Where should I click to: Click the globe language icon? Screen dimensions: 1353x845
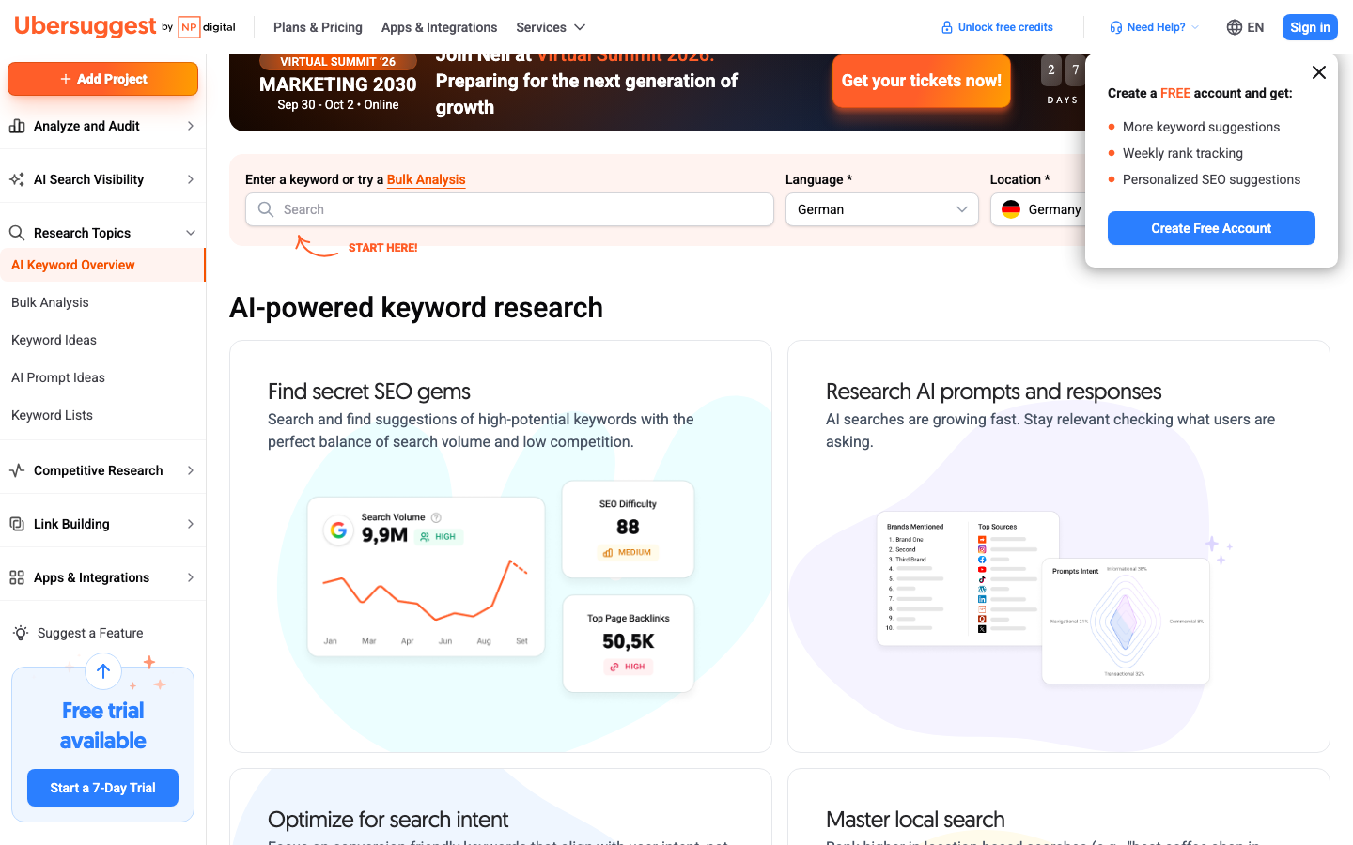coord(1235,27)
